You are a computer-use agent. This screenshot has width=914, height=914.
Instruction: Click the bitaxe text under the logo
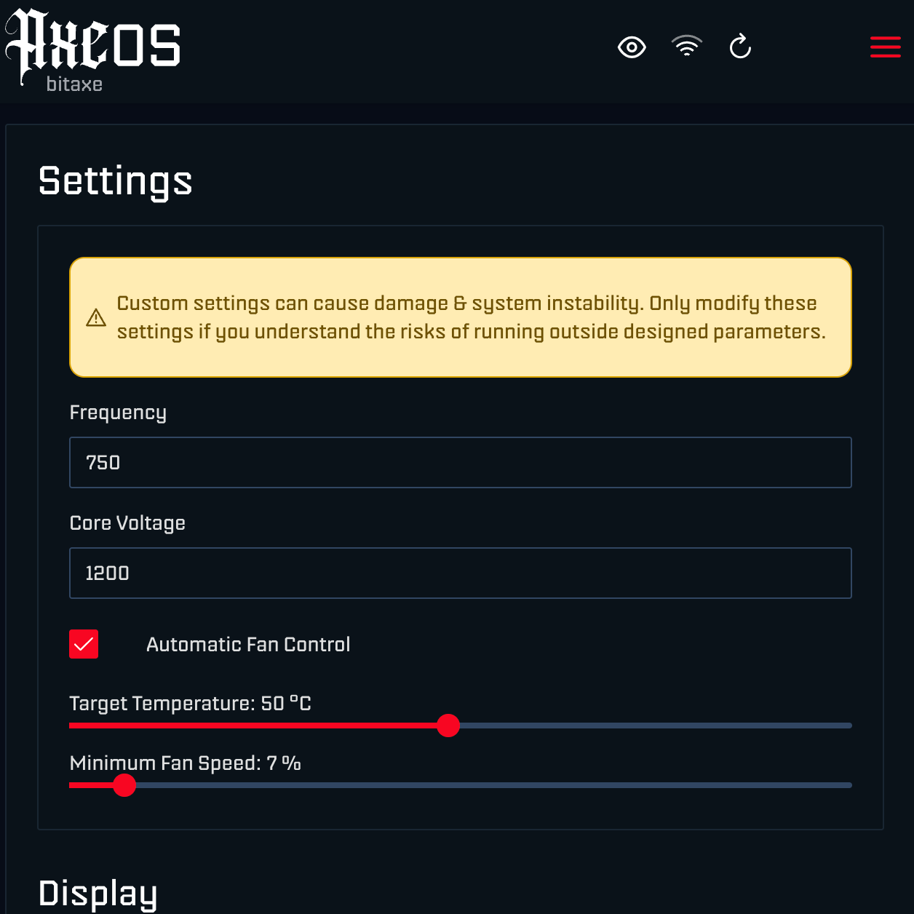(74, 85)
